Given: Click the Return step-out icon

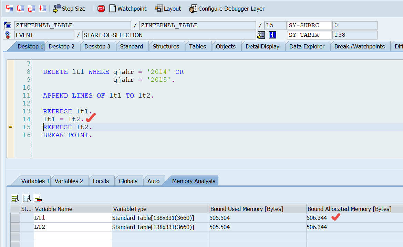Looking at the screenshot, I should [x=31, y=9].
